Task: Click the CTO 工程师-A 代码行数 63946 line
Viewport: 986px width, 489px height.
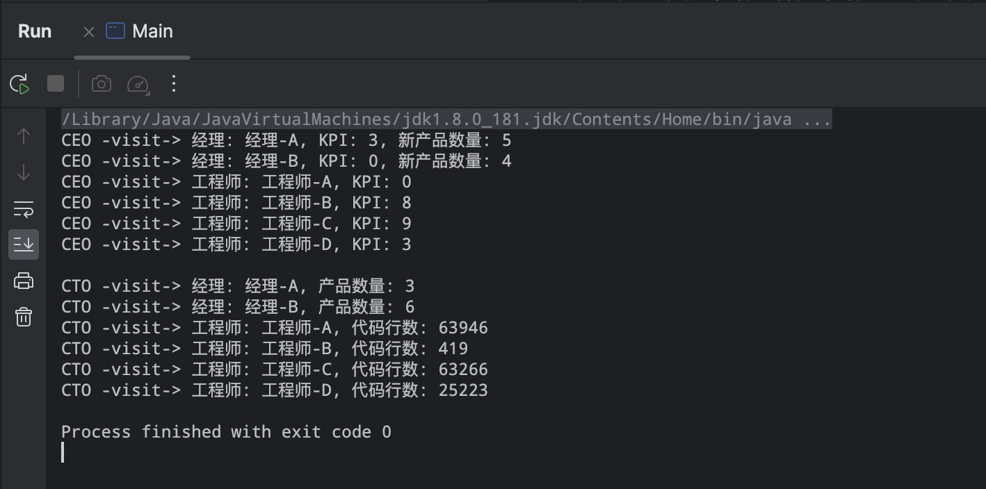Action: 275,328
